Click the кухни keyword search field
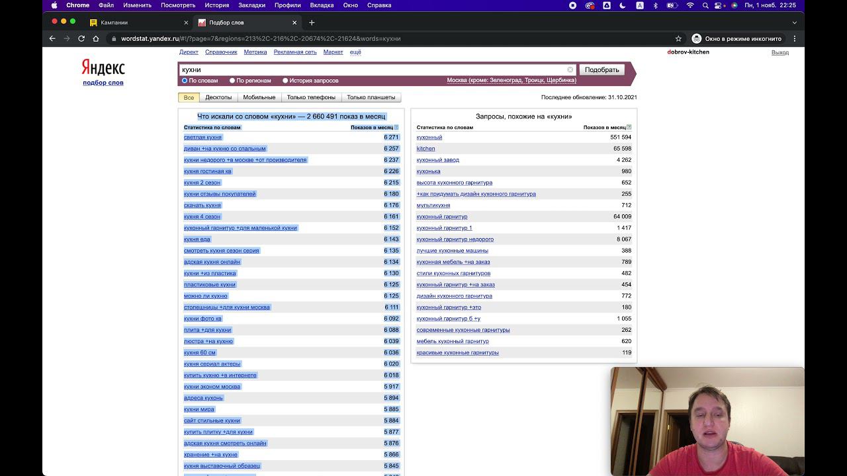 pos(377,69)
